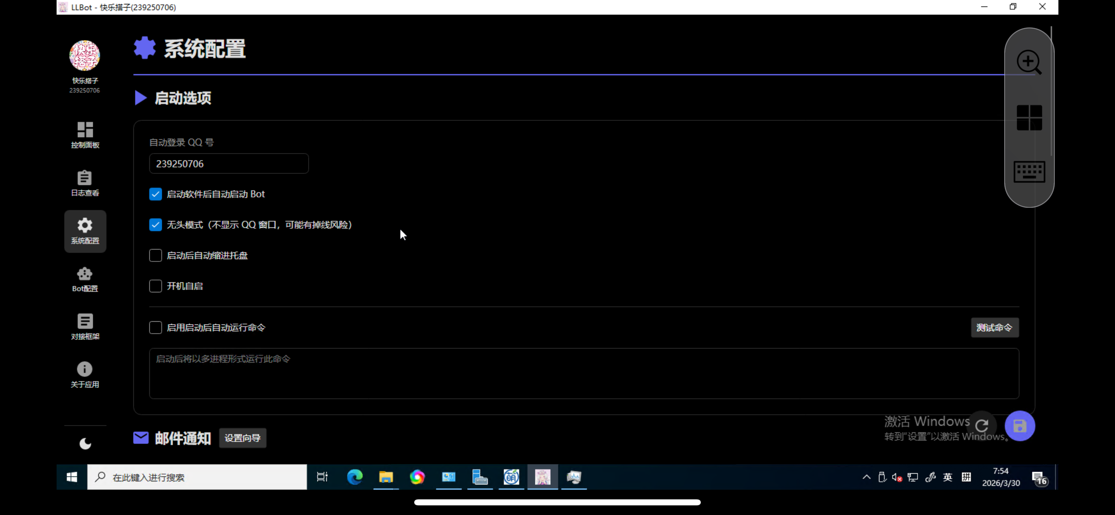Open the on-screen keyboard overlay icon
Screen dimensions: 1115x515
tap(1029, 172)
